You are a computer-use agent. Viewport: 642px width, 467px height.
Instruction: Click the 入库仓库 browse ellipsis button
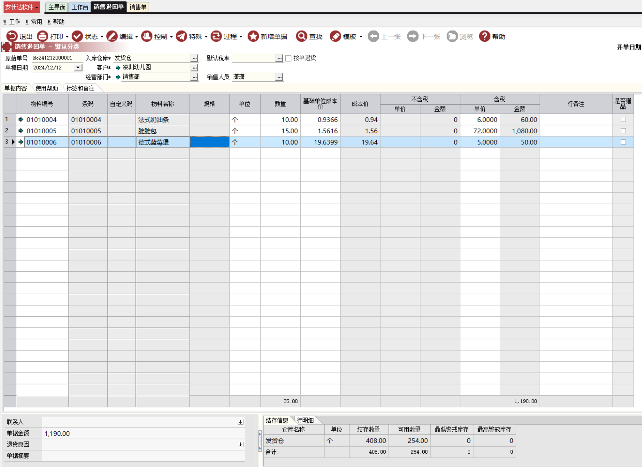click(x=194, y=58)
